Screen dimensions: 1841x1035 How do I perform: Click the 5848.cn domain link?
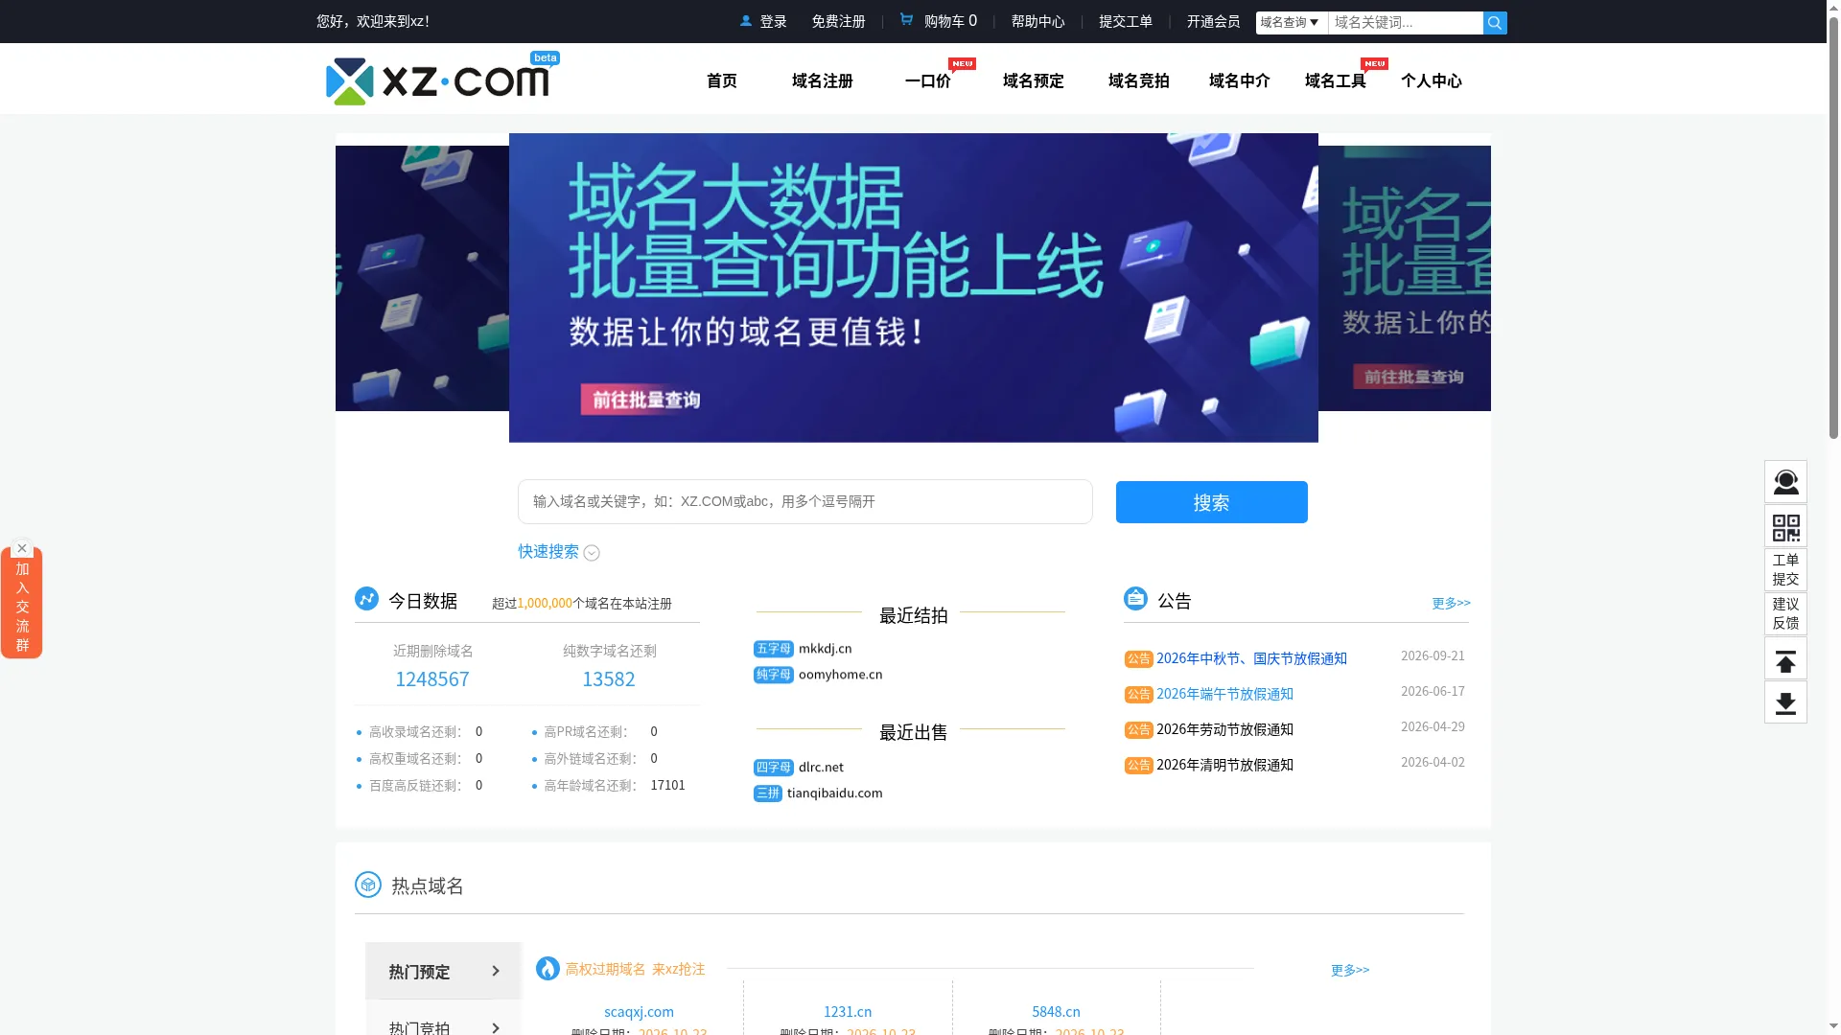1056,1012
